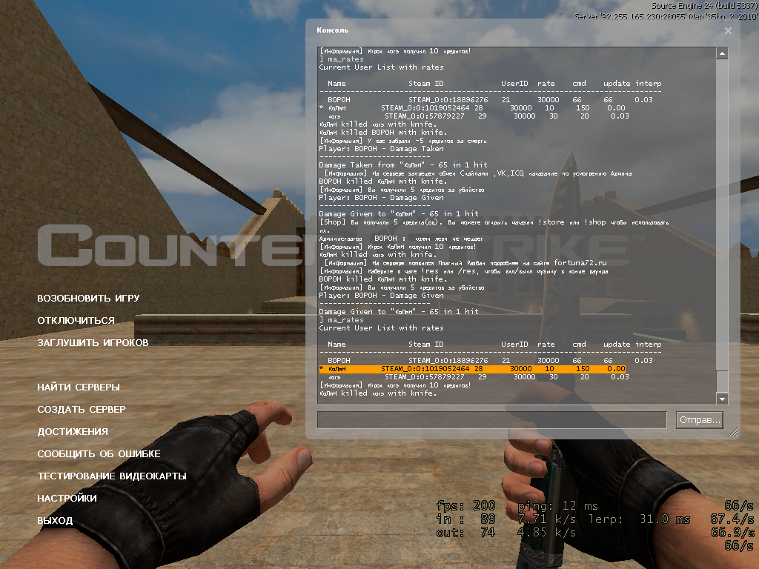Click the highlighted STEAM_0:0:1019052464 row

point(472,369)
